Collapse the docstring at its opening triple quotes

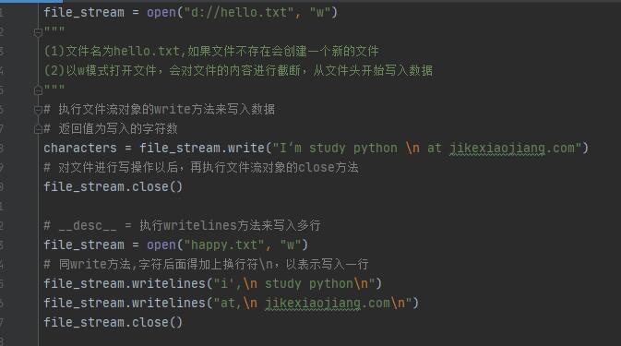[x=38, y=32]
